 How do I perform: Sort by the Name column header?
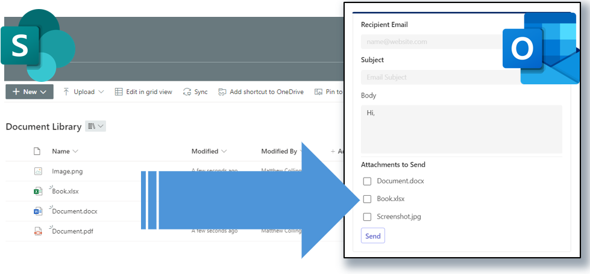point(65,151)
